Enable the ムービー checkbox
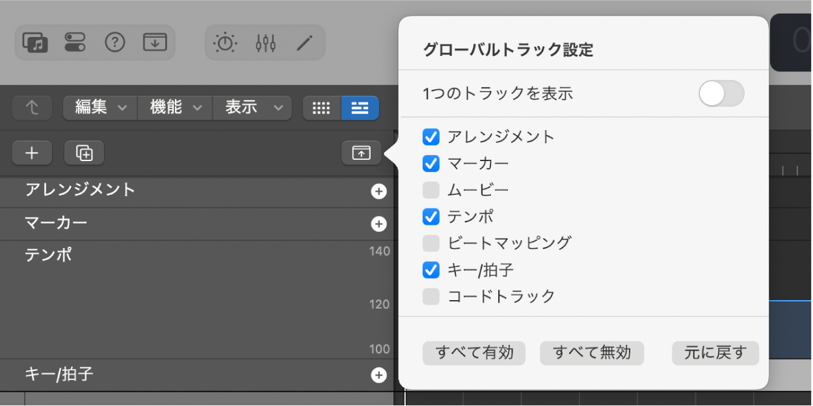 coord(429,189)
